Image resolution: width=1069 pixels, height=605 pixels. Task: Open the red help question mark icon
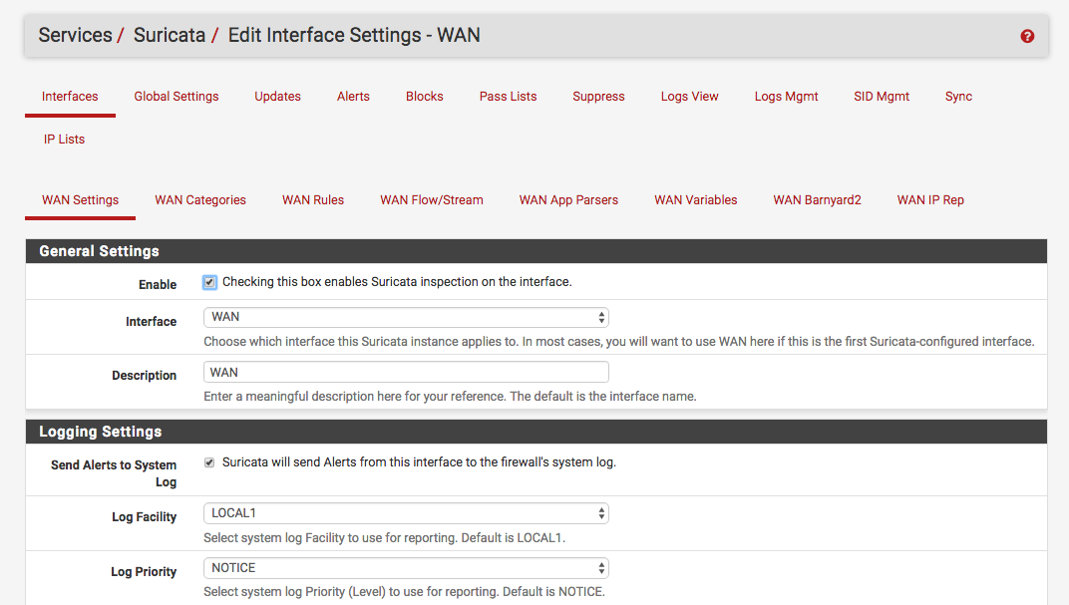tap(1027, 36)
